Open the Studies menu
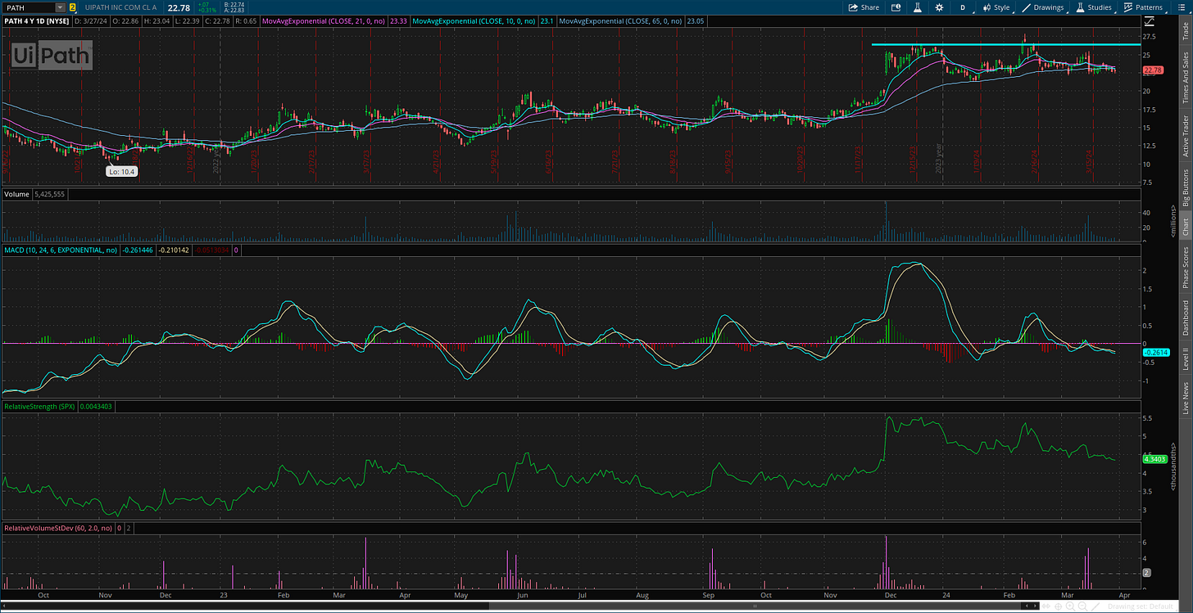Screen dimensions: 1193x613 coord(1094,7)
